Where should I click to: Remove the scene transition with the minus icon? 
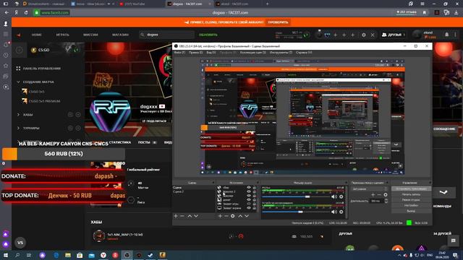click(379, 195)
